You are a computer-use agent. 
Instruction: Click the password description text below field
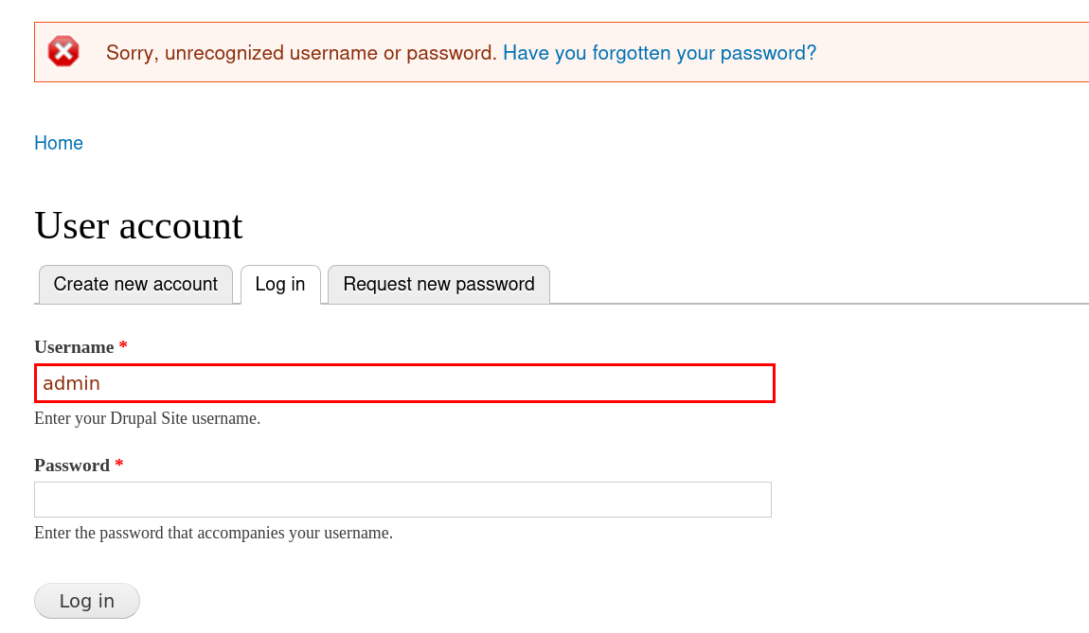[x=213, y=533]
